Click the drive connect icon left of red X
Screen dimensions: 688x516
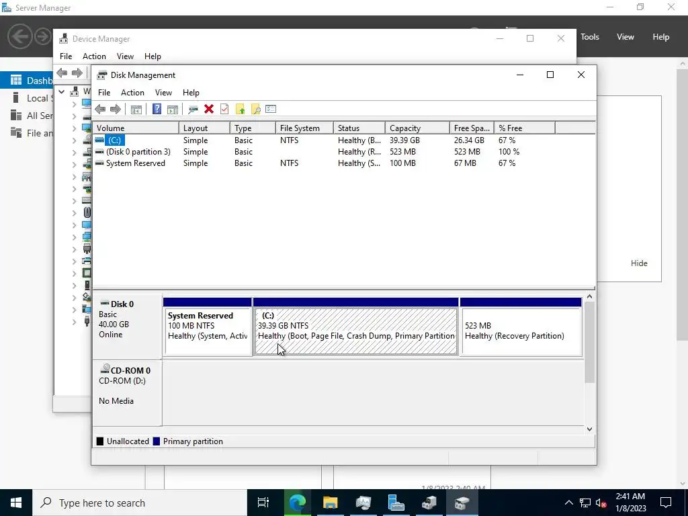coord(193,110)
